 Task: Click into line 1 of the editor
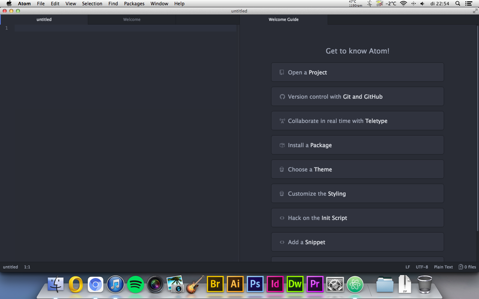point(125,28)
